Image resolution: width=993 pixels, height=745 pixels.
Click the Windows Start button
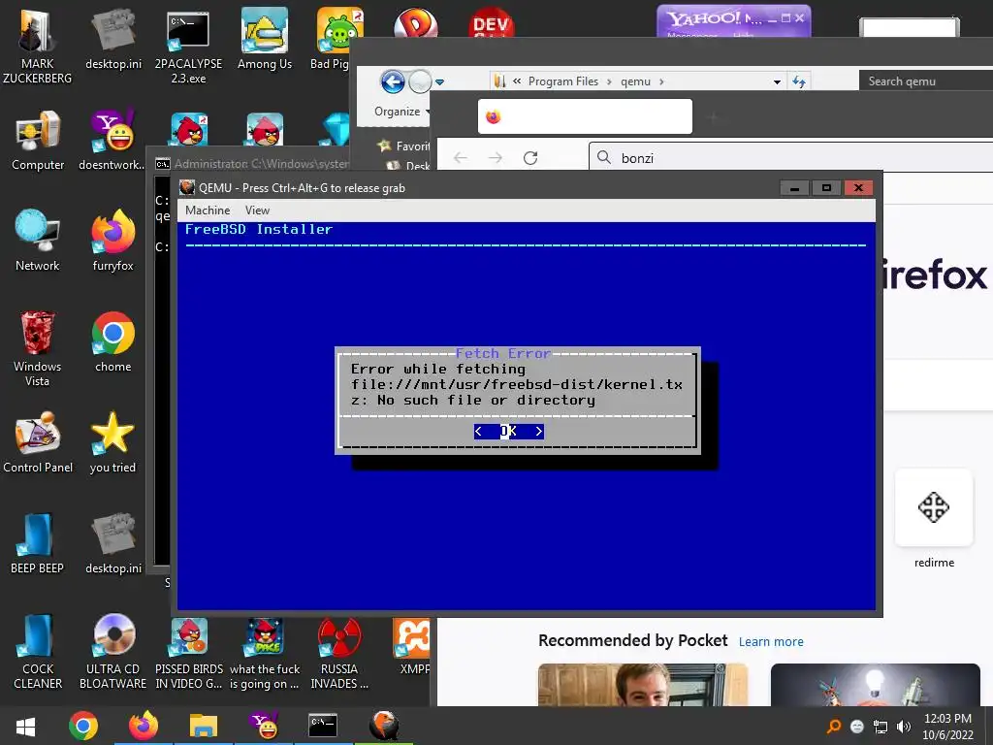25,726
